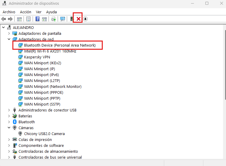Click the Kaspersky VPN adapter icon
This screenshot has height=166, width=226.
pos(20,57)
